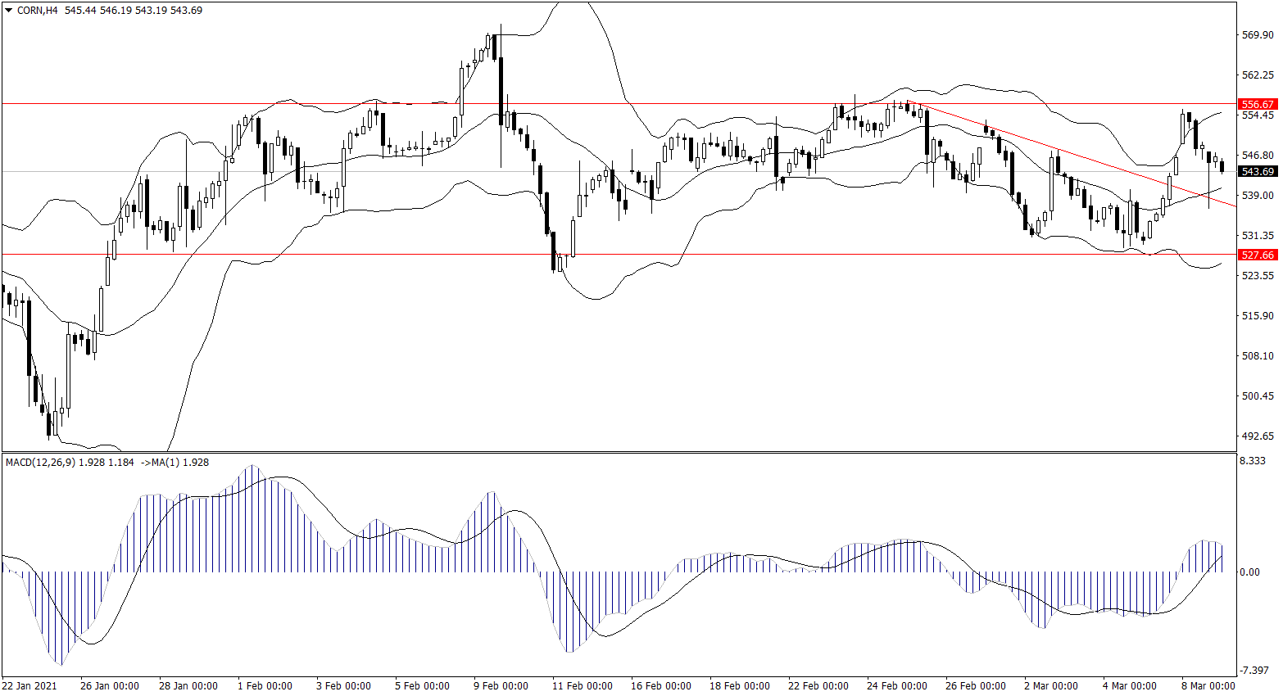Click the CORN,H4 chart title text

[x=37, y=11]
